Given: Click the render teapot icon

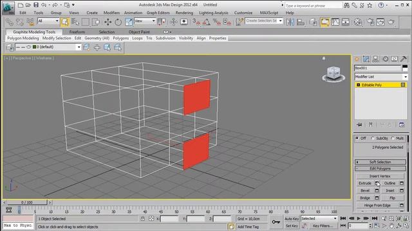Looking at the screenshot, I should pyautogui.click(x=391, y=22).
